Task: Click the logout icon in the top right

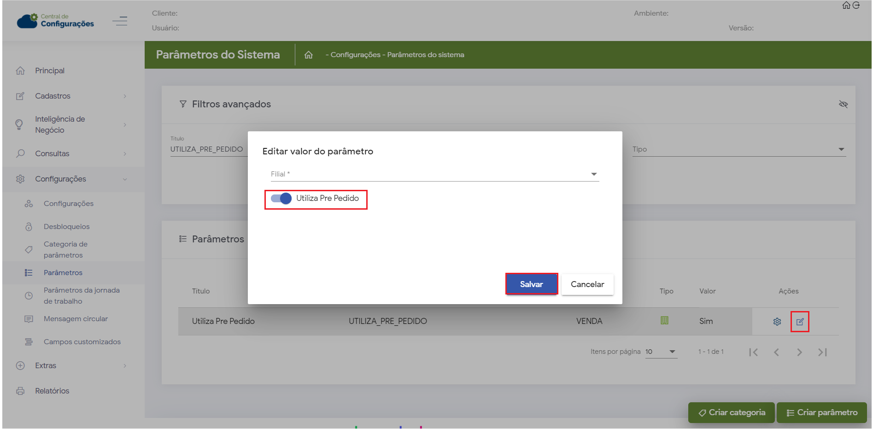Action: pos(856,6)
